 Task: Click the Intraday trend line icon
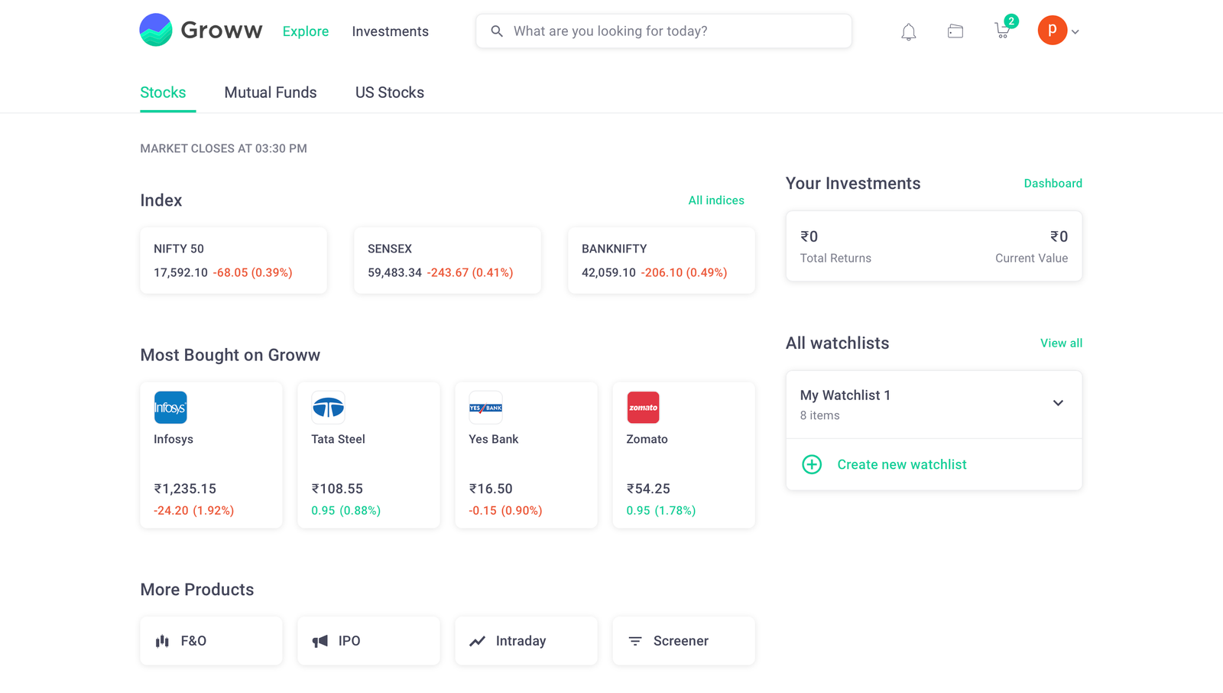(x=477, y=641)
